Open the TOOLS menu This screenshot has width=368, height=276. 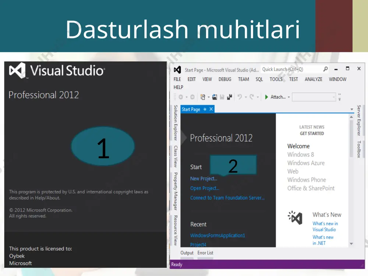point(276,79)
